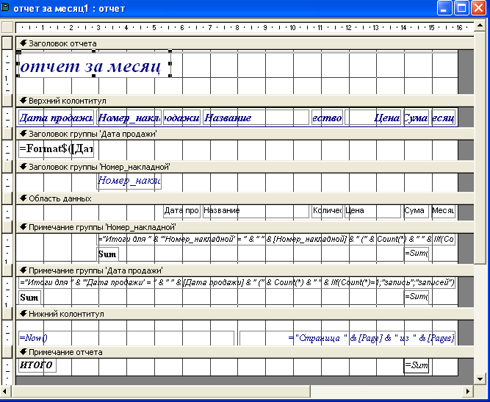The width and height of the screenshot is (490, 402).
Task: Select the 'Цена' field in detail section
Action: click(x=372, y=211)
